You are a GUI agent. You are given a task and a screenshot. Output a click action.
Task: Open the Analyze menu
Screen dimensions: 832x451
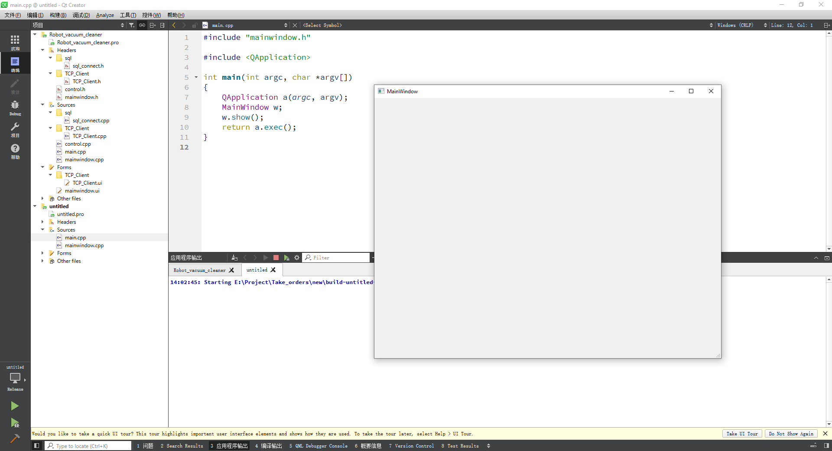tap(105, 15)
